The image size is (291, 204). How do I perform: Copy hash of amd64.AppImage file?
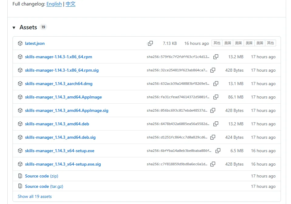216,97
